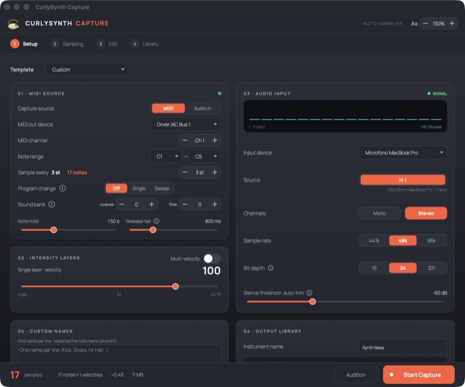Open the Silence threshold info icon
465x387 pixels.
(309, 293)
